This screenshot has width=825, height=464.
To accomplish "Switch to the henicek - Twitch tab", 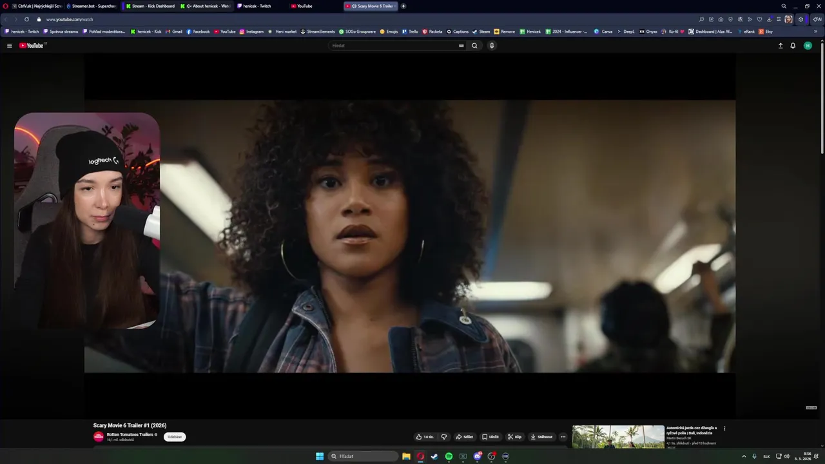I will coord(254,6).
